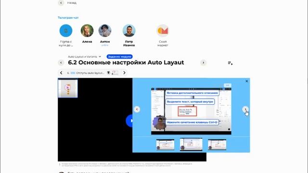The image size is (308, 173).
Task: Click the slide counter badge in popup
Action: click(x=228, y=86)
